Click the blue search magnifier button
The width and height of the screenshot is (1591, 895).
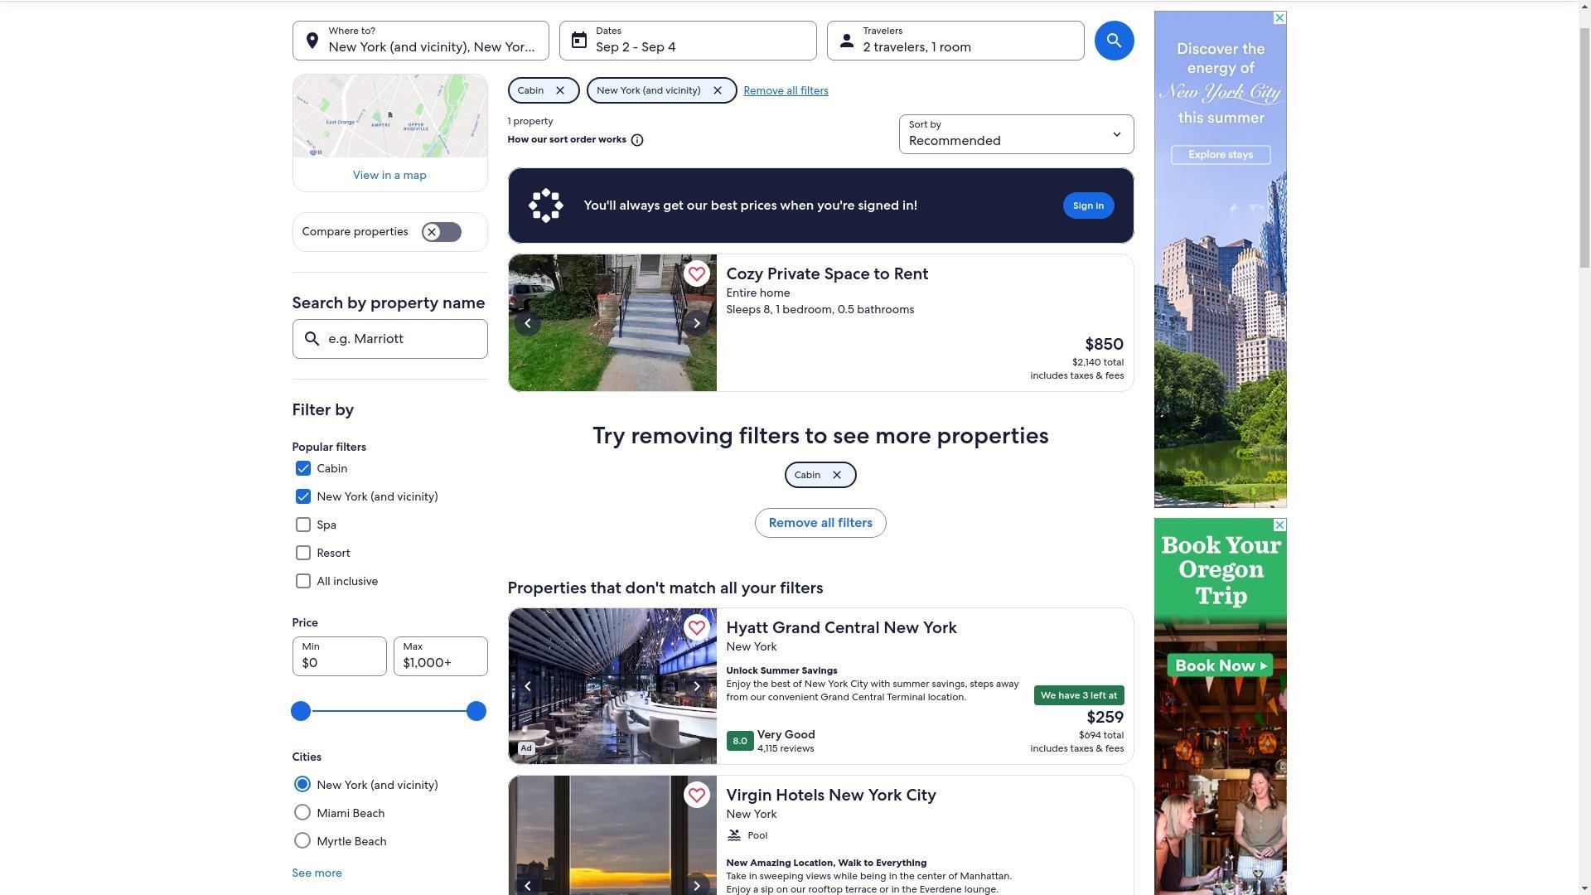1114,41
